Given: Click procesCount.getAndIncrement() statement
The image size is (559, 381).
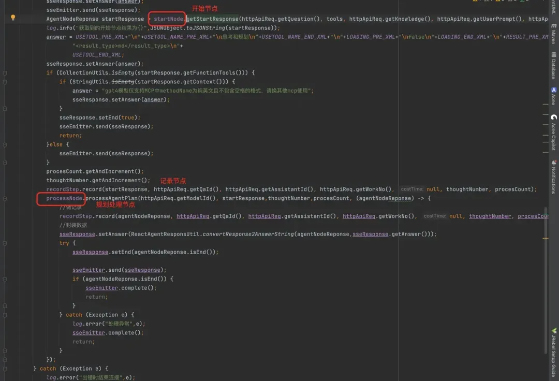Looking at the screenshot, I should (95, 171).
